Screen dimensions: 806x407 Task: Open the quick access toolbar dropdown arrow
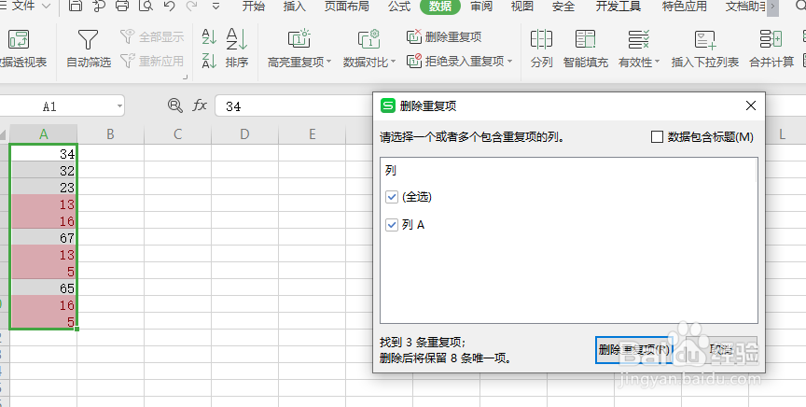(x=215, y=7)
